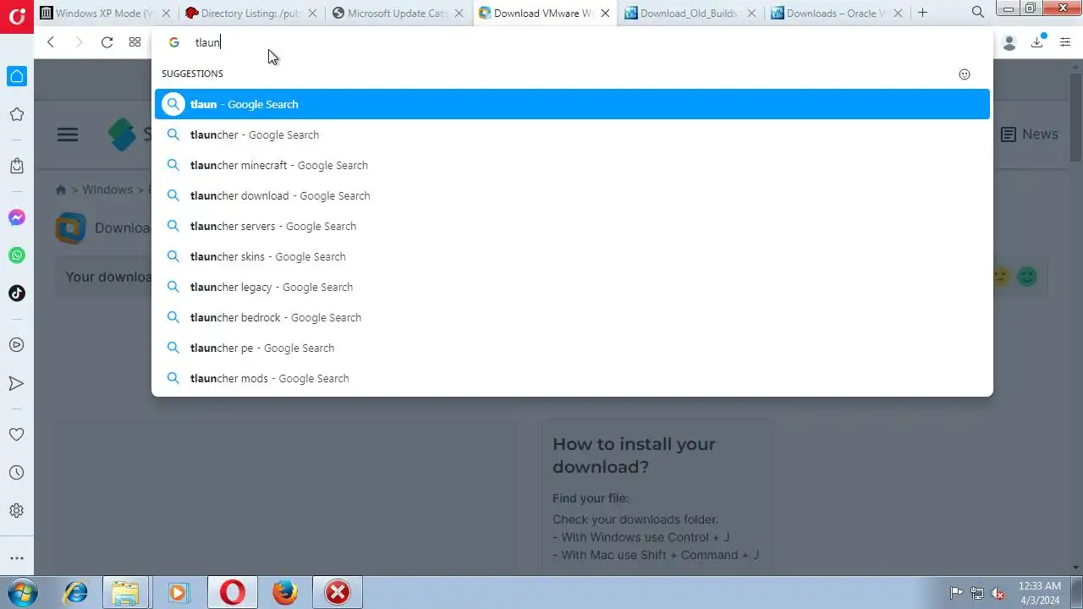Select 'tlauncher bedrock' suggestion
1083x609 pixels.
tap(572, 317)
